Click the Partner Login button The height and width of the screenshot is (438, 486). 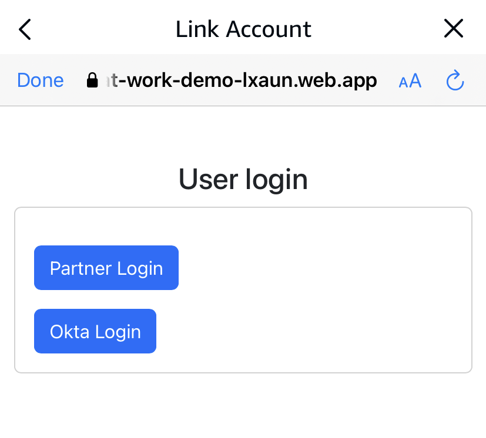(x=106, y=268)
